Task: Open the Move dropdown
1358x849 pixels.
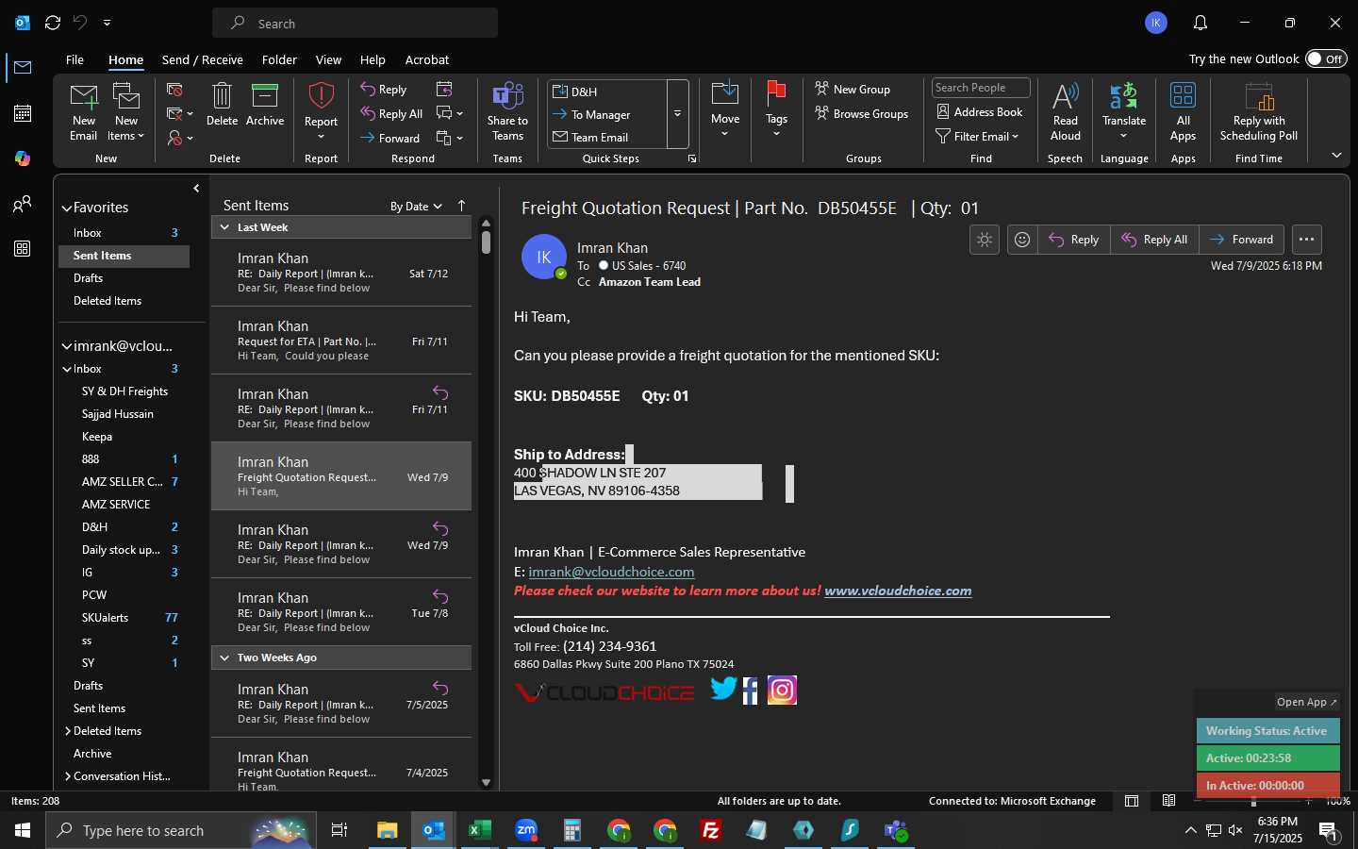Action: pos(725,111)
